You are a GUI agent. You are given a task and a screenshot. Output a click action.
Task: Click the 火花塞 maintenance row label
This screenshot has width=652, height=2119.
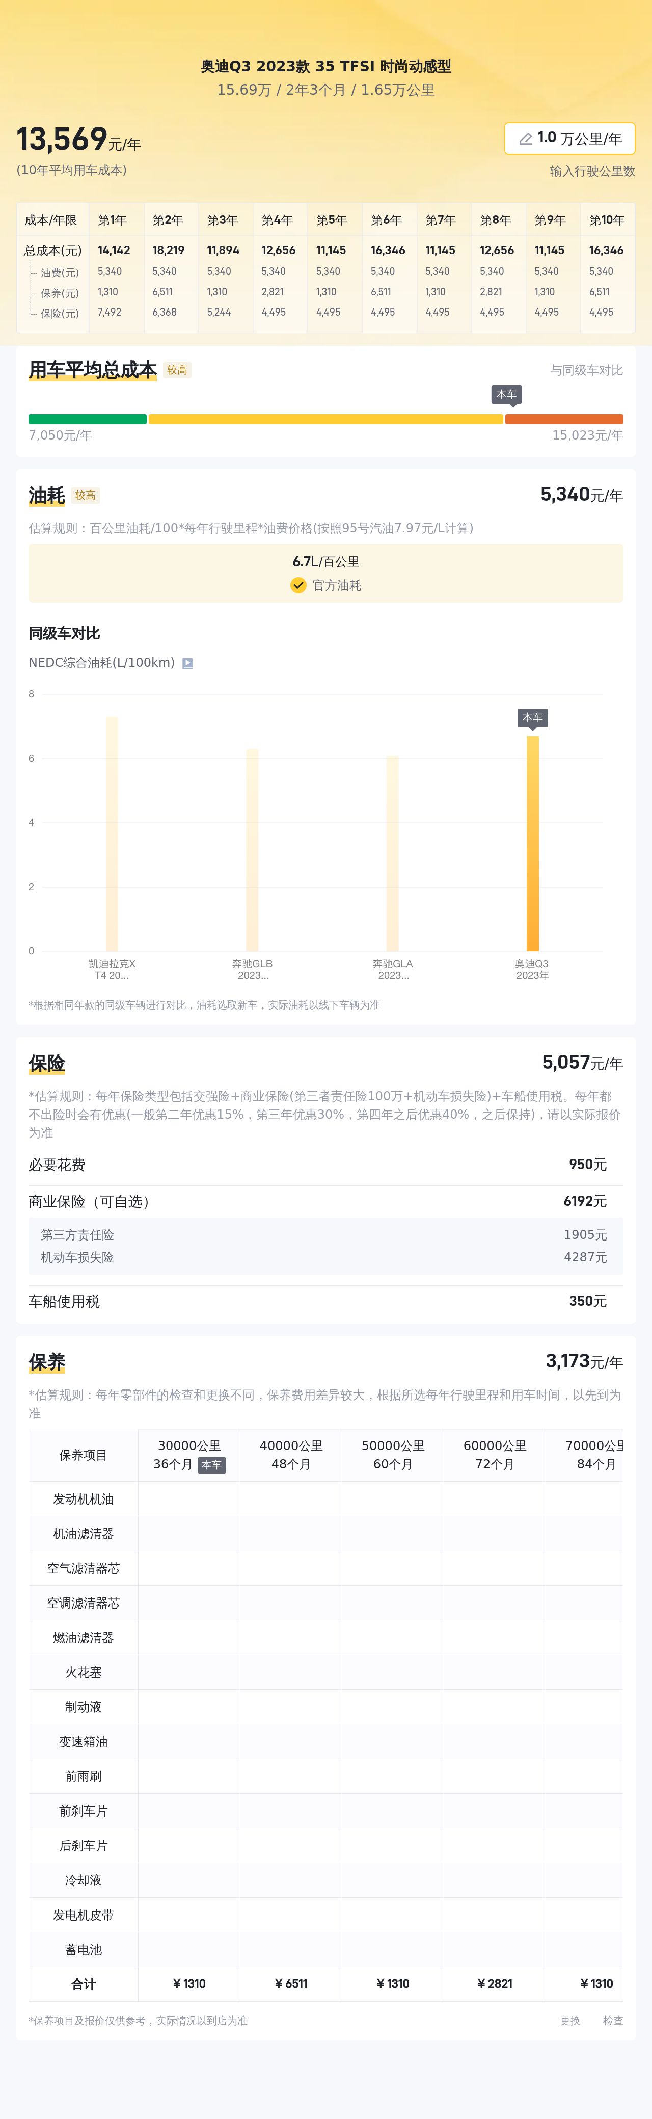[x=83, y=1672]
